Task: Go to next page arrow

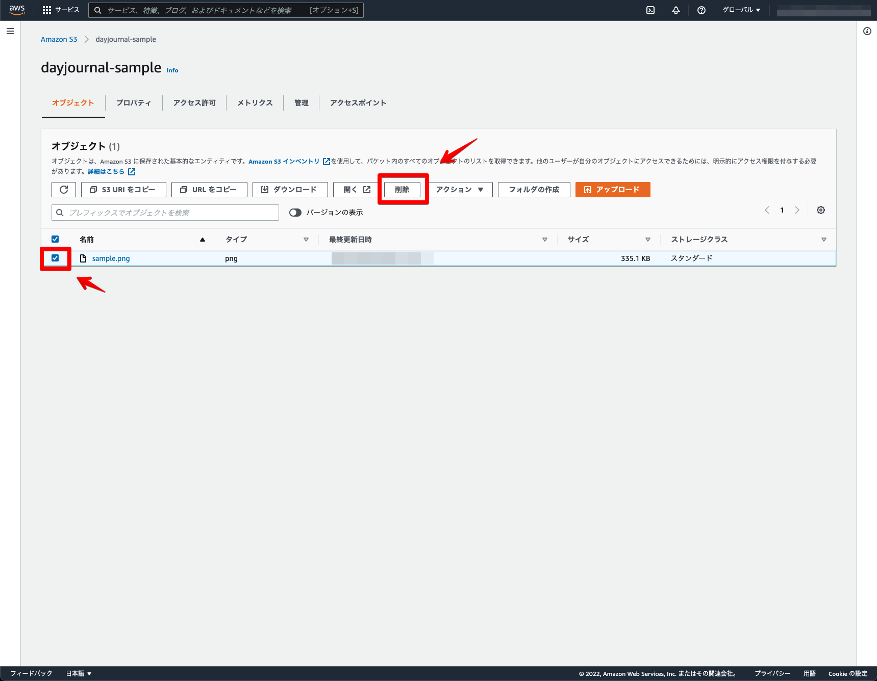Action: click(x=797, y=210)
